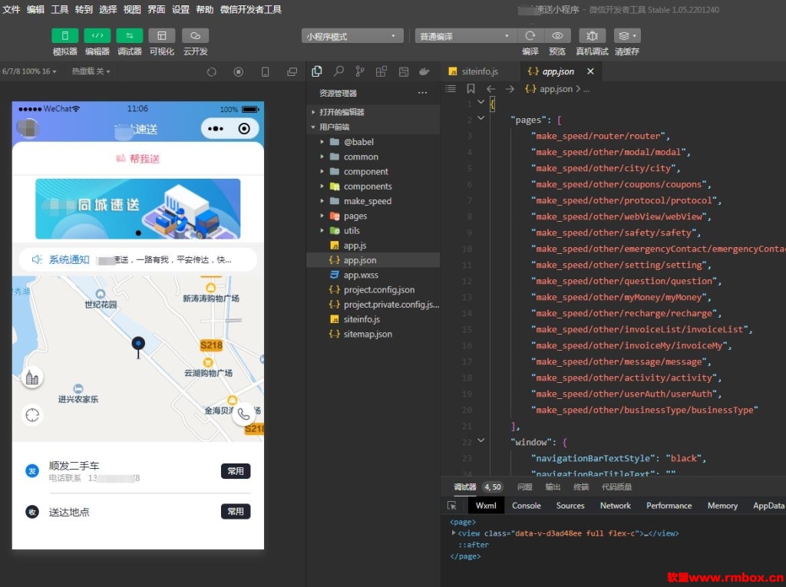Open the 文件 menu
This screenshot has width=786, height=587.
[x=11, y=9]
